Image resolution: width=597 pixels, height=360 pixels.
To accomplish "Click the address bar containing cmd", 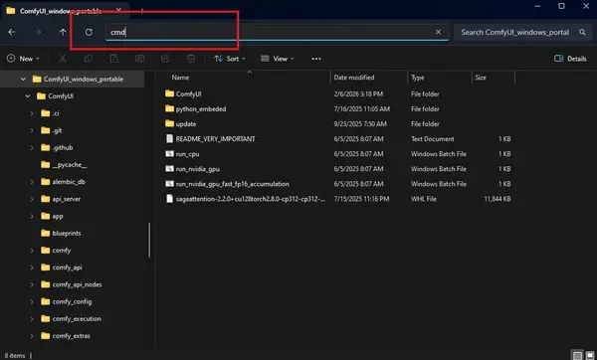I will click(277, 32).
